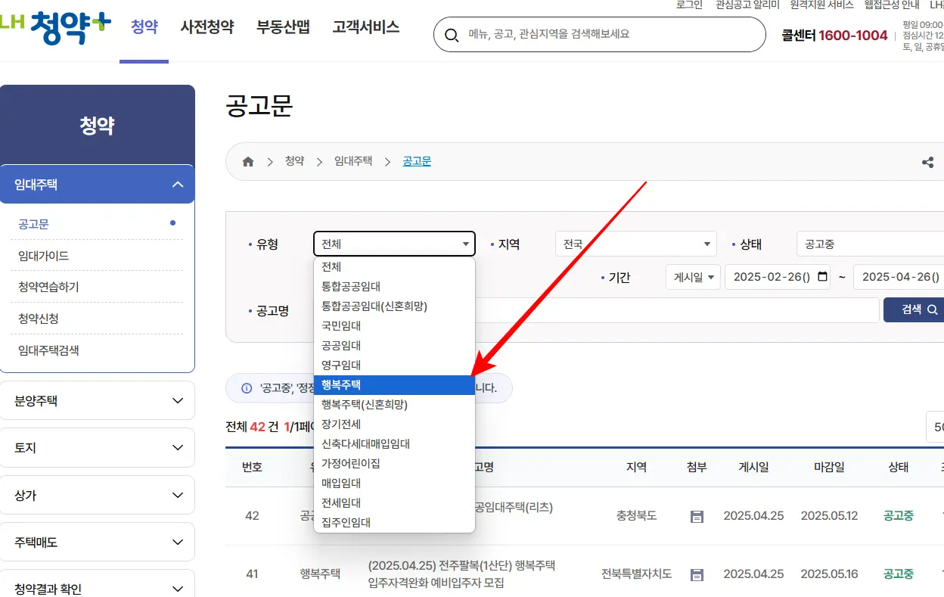
Task: Switch to the 사전청약 menu
Action: [206, 27]
